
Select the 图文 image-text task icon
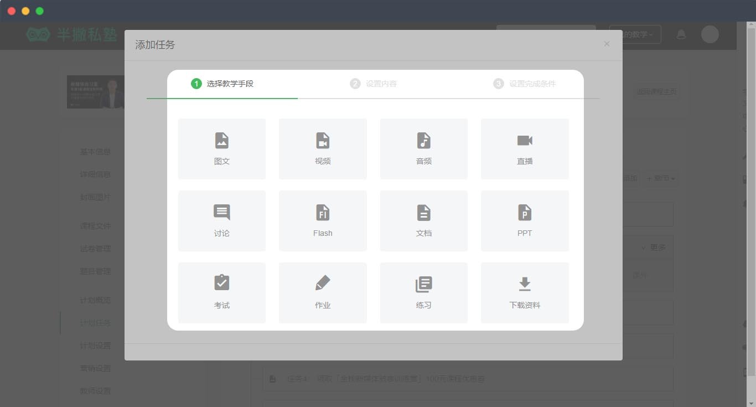(221, 141)
